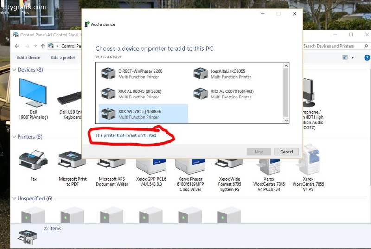The width and height of the screenshot is (371, 249).
Task: Choose the XRX AL B8045 (8F3E0B) printer icon
Action: tap(108, 94)
